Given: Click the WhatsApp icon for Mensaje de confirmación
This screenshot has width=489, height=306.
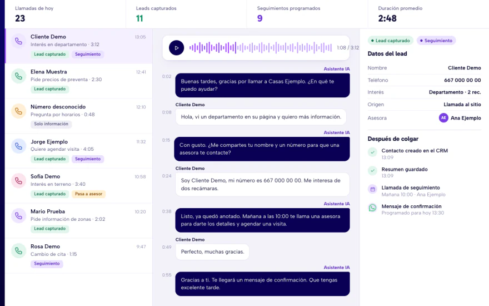Looking at the screenshot, I should pyautogui.click(x=372, y=208).
